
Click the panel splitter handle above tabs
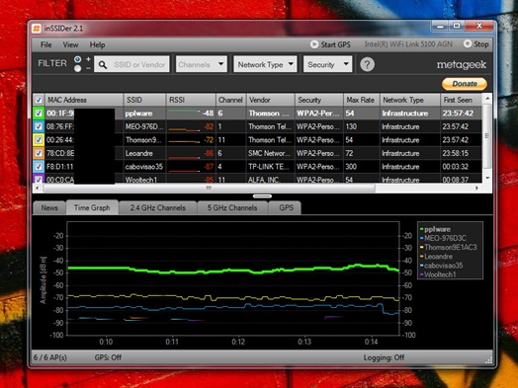point(262,196)
